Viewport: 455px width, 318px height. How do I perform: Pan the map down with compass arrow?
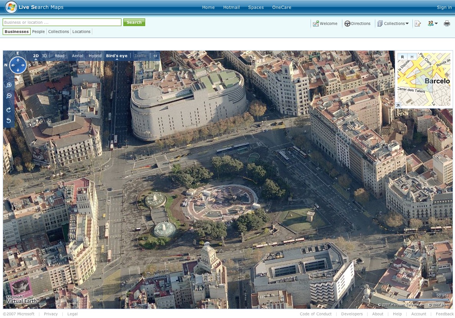coord(18,70)
